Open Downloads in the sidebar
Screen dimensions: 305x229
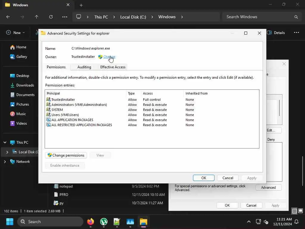tap(22, 85)
